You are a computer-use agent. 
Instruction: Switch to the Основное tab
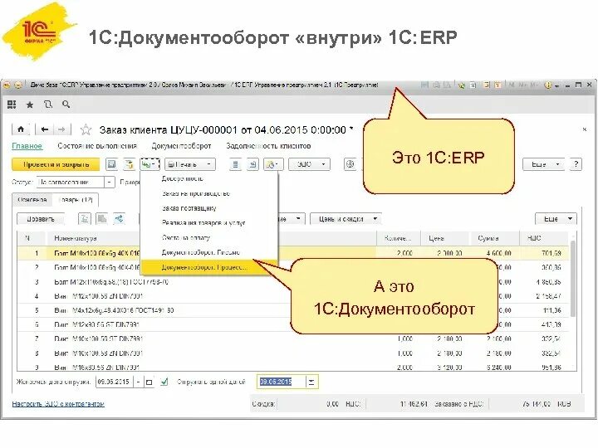coord(32,200)
